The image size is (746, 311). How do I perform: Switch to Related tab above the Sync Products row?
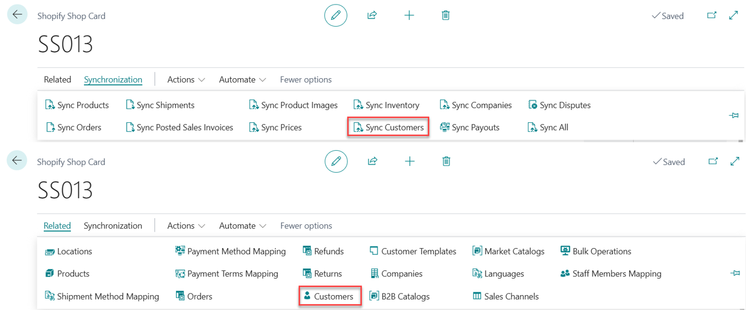[x=57, y=80]
